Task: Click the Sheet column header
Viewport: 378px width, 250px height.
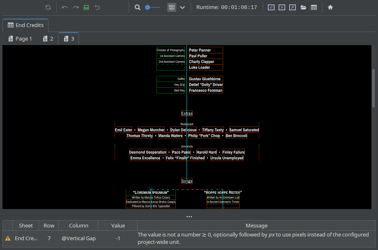Action: [26, 226]
